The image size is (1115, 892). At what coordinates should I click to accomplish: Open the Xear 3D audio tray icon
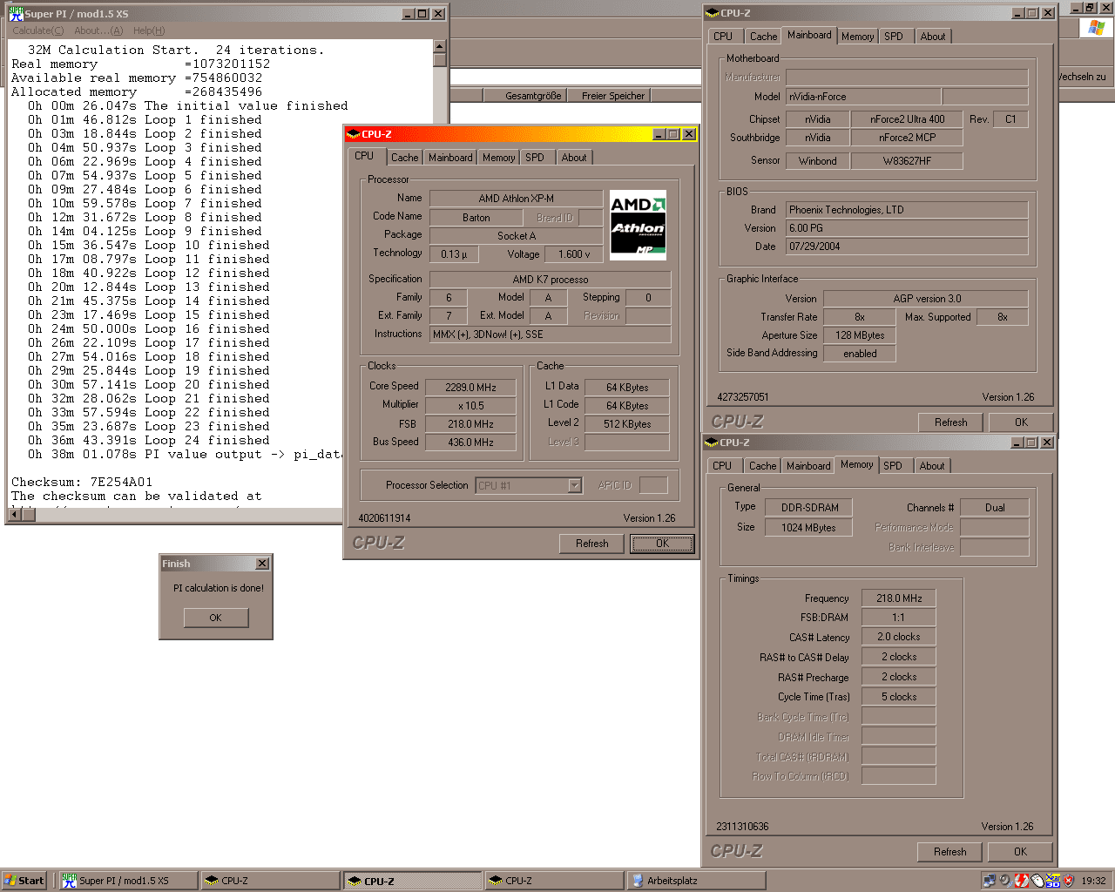1053,881
